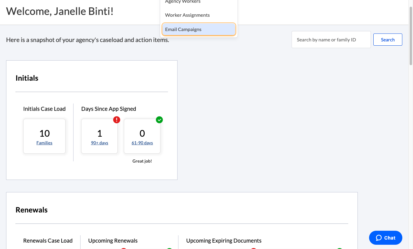Click the 'Upcoming Expiring Documents' label
This screenshot has height=249, width=413.
[x=224, y=241]
